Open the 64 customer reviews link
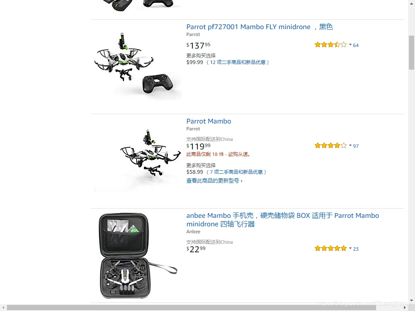This screenshot has height=311, width=415. tap(356, 45)
